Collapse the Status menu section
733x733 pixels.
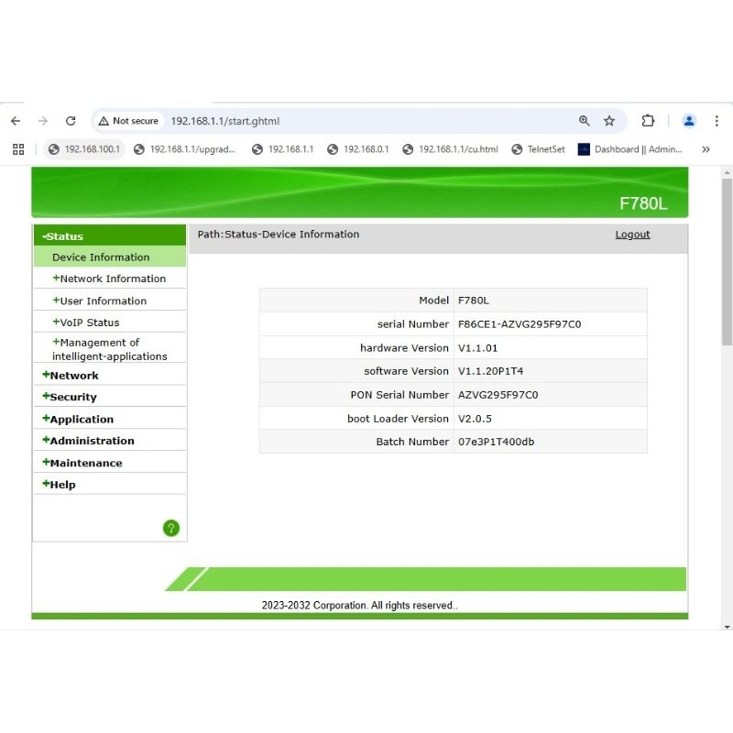click(64, 236)
